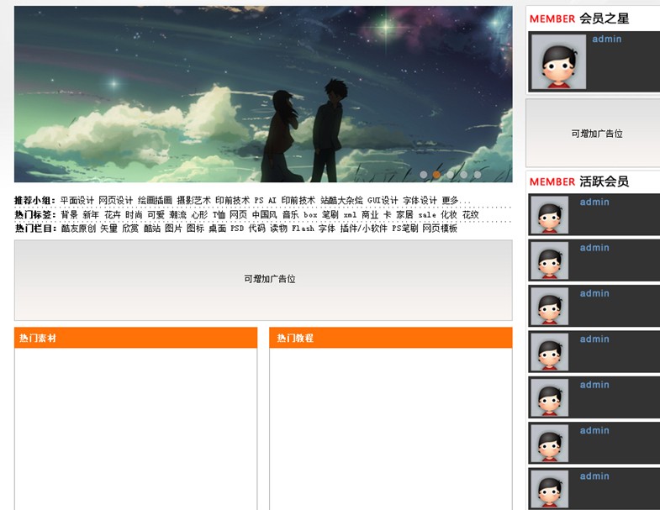Screen dimensions: 660x510
Task: Select the 热门教程 panel header
Action: tap(391, 338)
